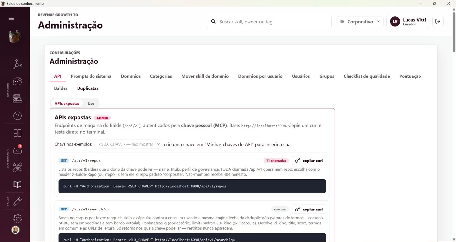
Task: Click the search magnifier icon
Action: [213, 22]
